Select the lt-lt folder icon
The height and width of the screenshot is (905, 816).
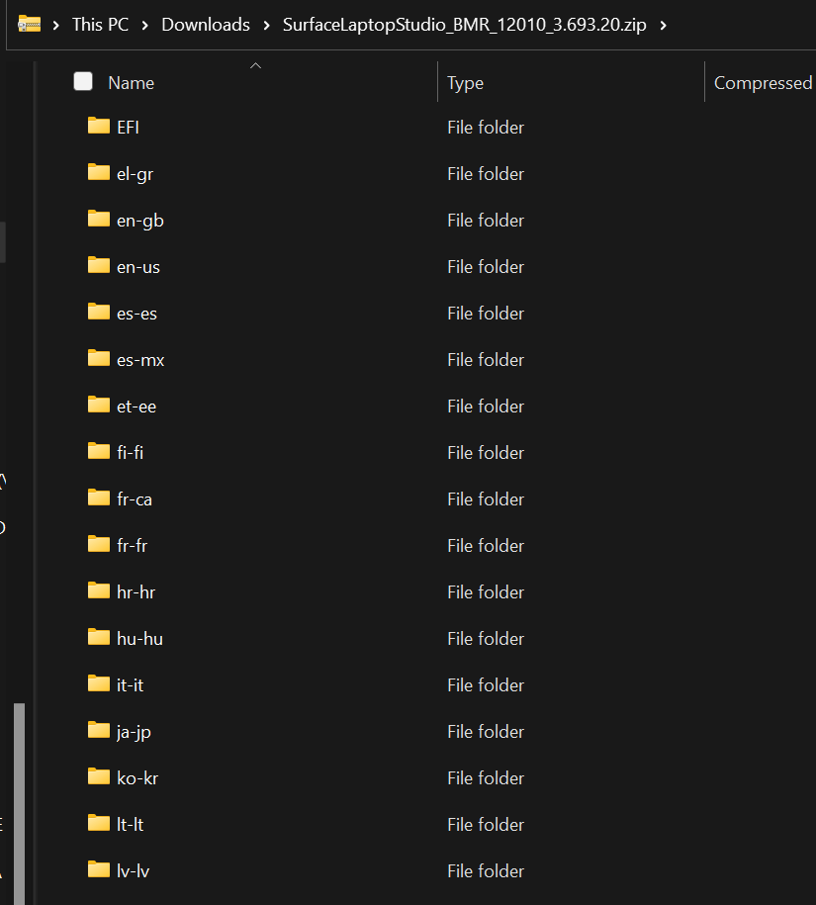point(99,823)
